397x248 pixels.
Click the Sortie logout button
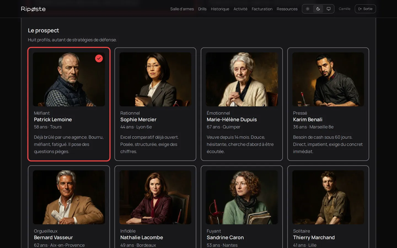pyautogui.click(x=365, y=9)
